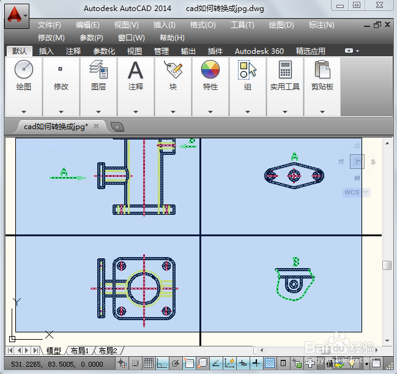The height and width of the screenshot is (374, 397).
Task: Switch to the 布局2 layout tab
Action: tap(108, 351)
